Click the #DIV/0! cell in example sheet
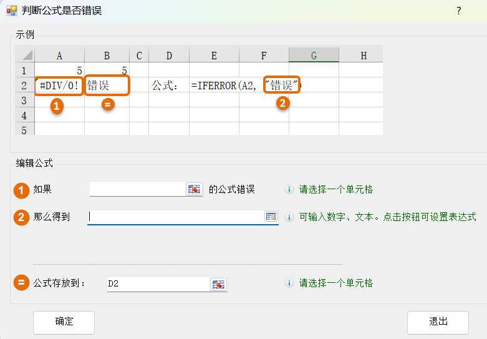 coord(59,86)
